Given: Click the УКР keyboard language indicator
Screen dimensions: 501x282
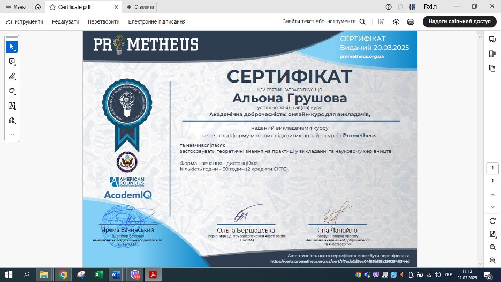Looking at the screenshot, I should [x=448, y=274].
